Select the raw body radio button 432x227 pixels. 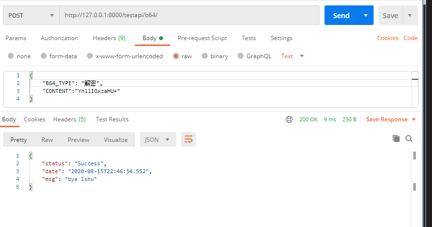pyautogui.click(x=176, y=56)
